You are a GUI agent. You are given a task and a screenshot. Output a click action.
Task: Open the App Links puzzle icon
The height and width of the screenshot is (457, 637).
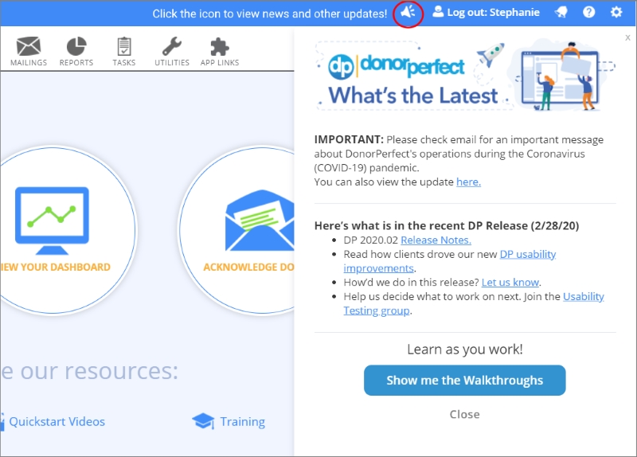(x=220, y=46)
